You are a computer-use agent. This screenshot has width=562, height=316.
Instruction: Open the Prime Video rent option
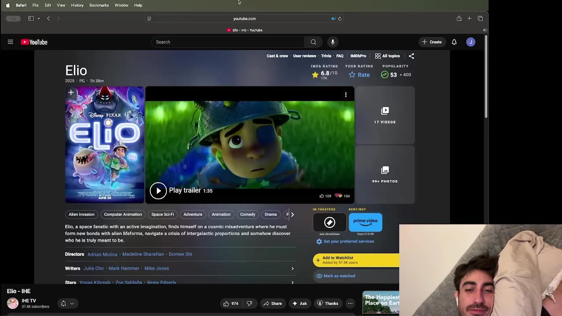(x=365, y=223)
